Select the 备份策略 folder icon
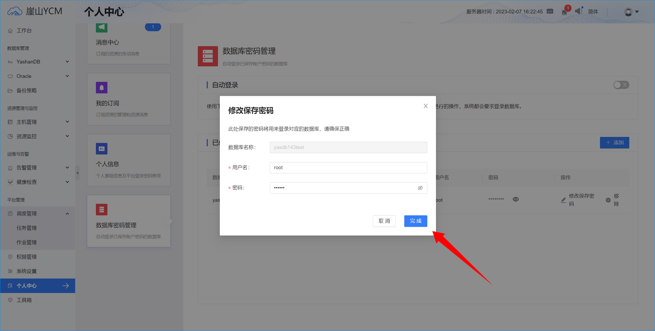The width and height of the screenshot is (655, 331). 10,90
